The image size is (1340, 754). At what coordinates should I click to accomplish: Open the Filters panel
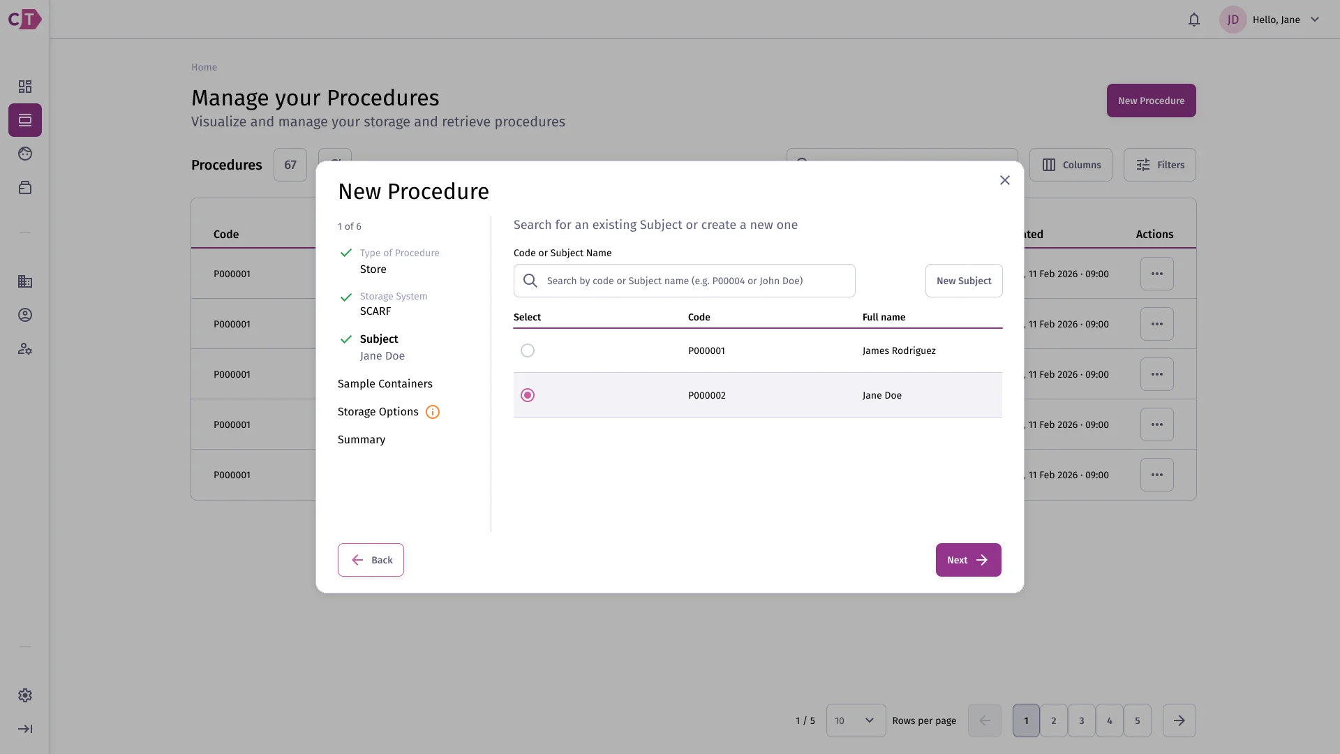[1160, 165]
